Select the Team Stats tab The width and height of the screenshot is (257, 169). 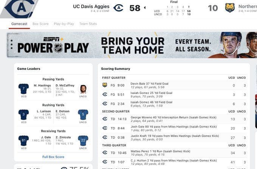88,24
